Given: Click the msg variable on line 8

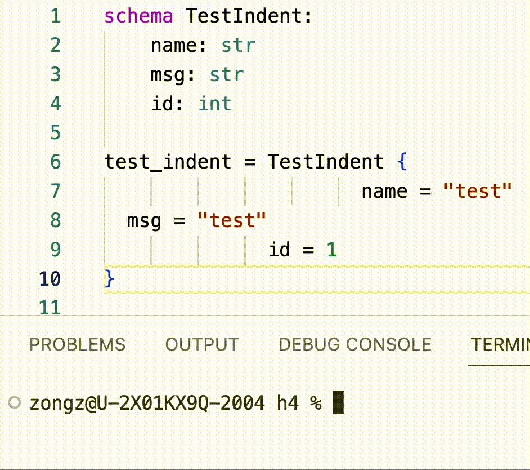Looking at the screenshot, I should coord(145,221).
